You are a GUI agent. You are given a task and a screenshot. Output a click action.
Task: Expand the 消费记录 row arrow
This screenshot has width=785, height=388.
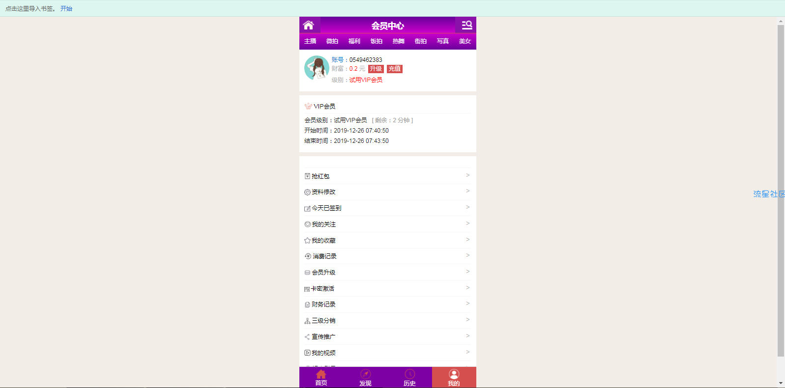pyautogui.click(x=467, y=255)
